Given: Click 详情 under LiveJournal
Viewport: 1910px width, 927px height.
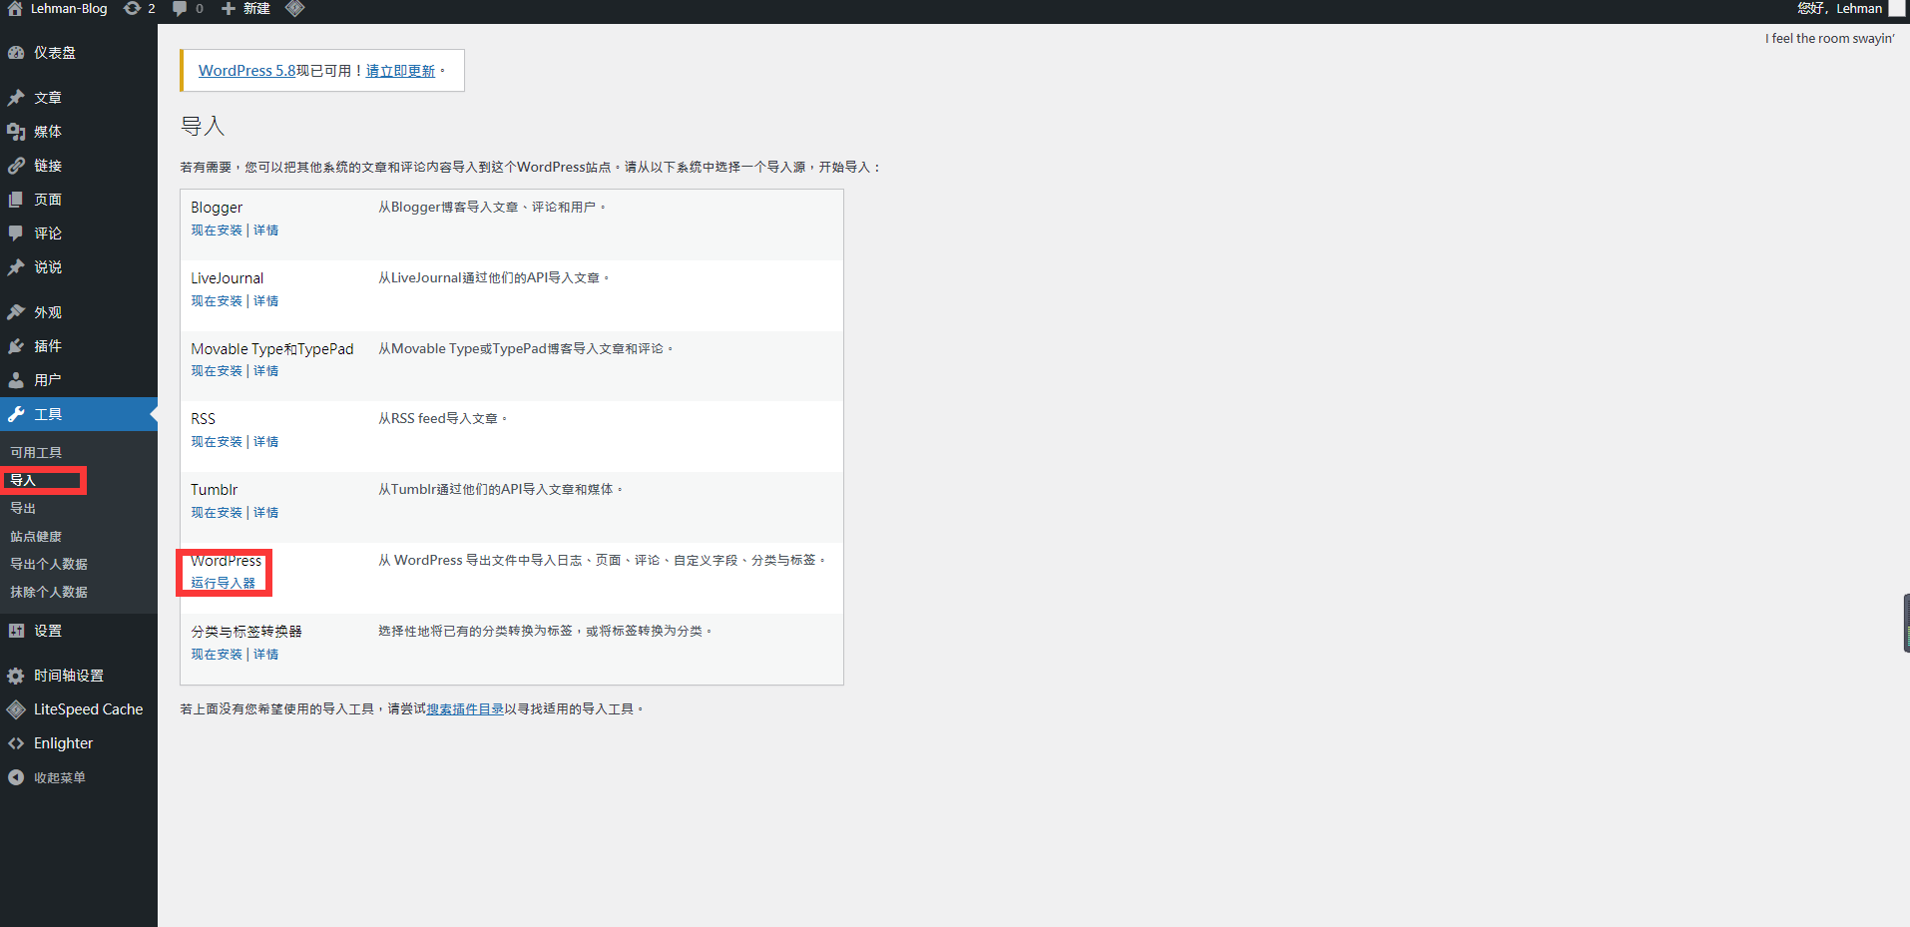Looking at the screenshot, I should 265,301.
